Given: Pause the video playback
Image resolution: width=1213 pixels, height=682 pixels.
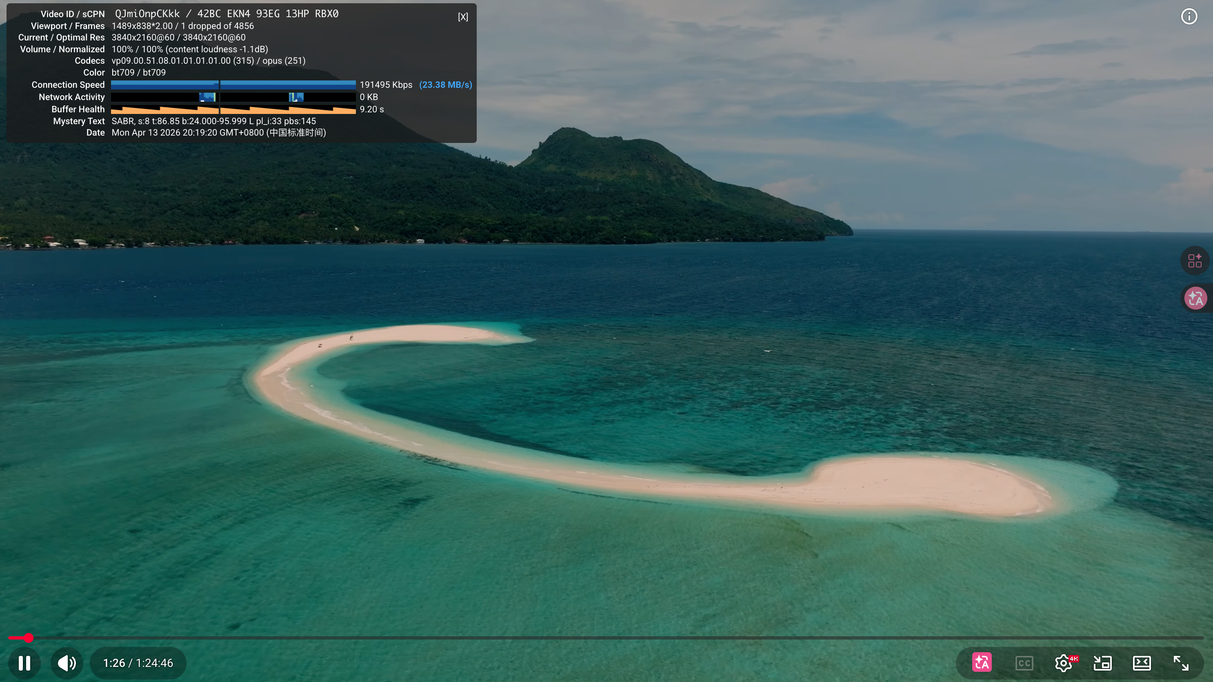Looking at the screenshot, I should point(24,663).
